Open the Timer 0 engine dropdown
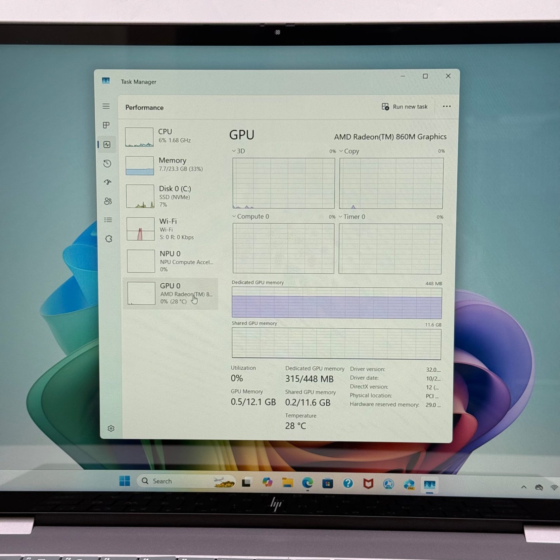The image size is (560, 560). 352,217
